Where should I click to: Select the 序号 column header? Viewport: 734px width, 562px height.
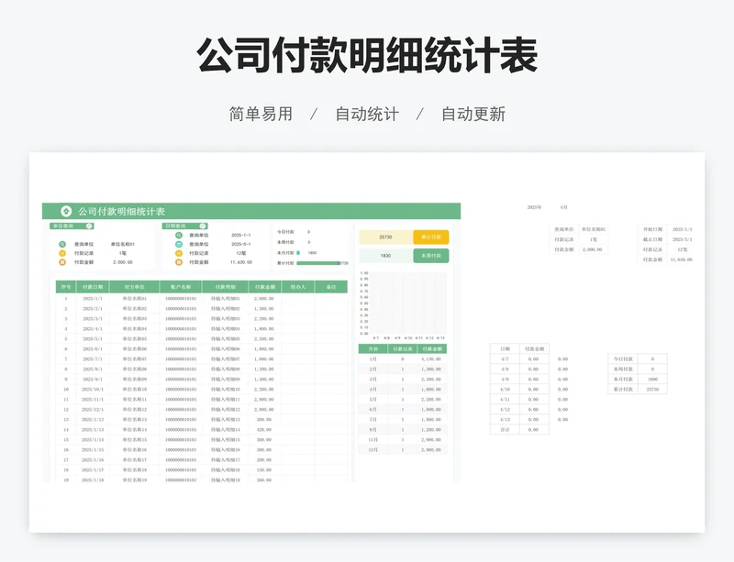tap(65, 287)
